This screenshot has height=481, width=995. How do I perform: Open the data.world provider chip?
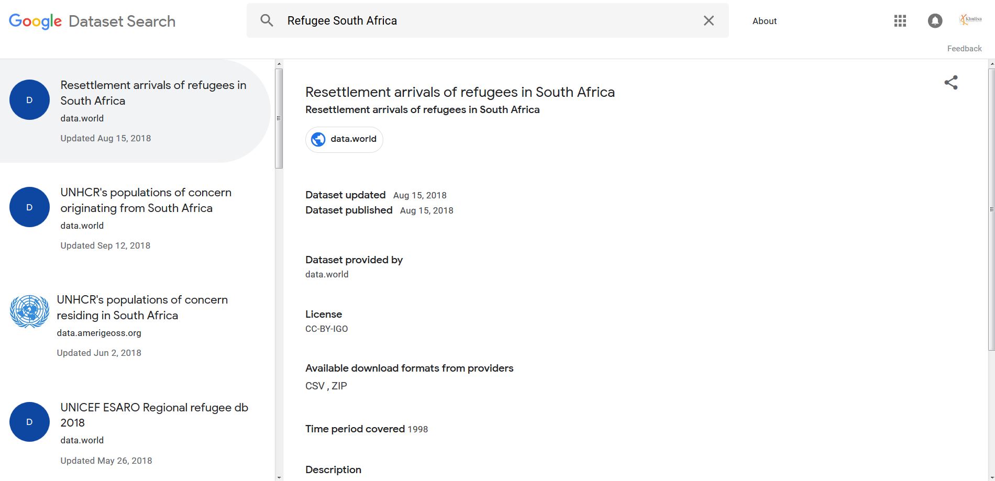click(x=344, y=139)
